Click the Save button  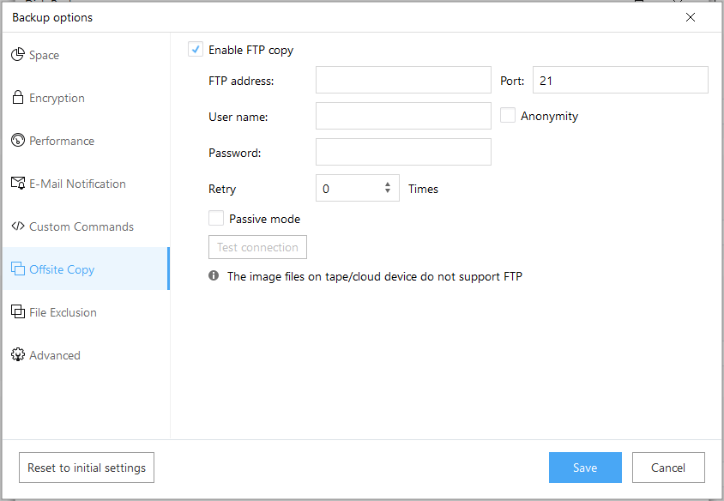pyautogui.click(x=585, y=468)
